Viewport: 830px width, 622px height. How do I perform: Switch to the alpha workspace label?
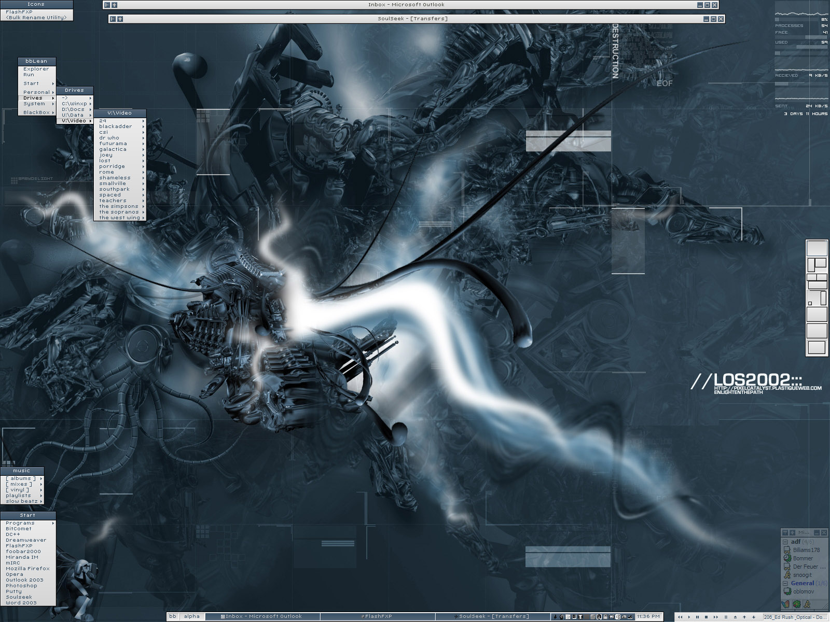click(x=191, y=616)
